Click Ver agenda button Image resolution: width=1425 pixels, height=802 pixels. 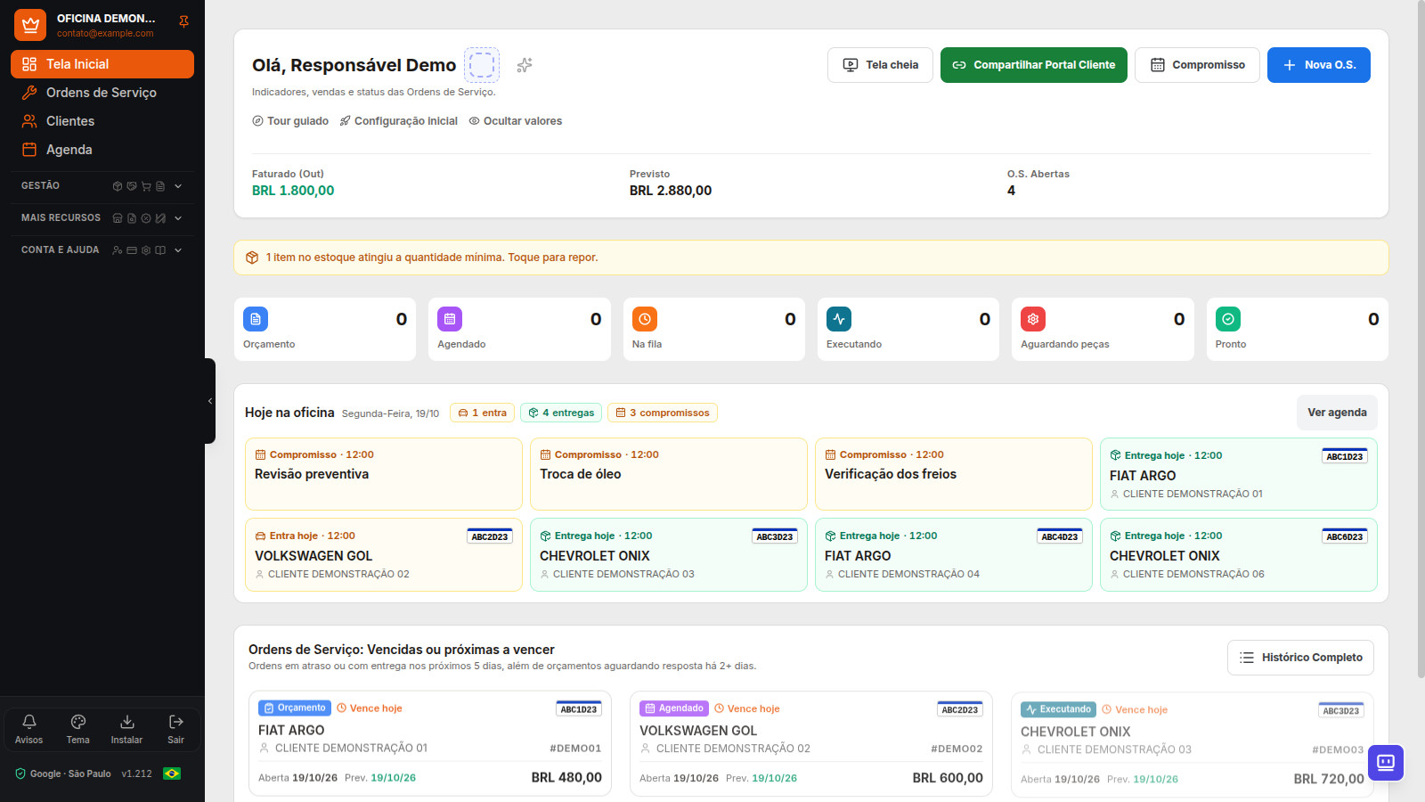[1337, 413]
